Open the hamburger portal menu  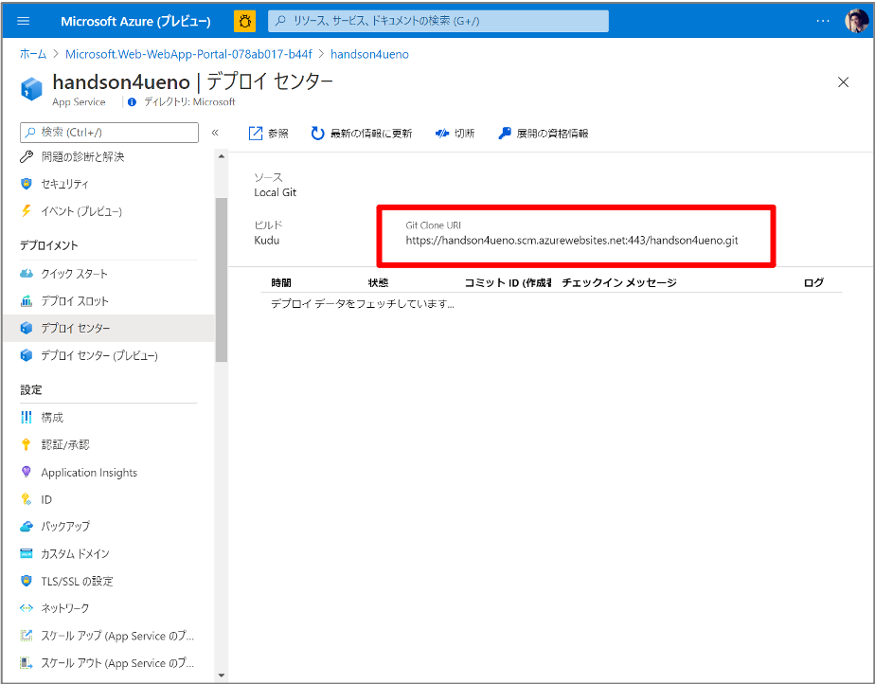tap(24, 21)
